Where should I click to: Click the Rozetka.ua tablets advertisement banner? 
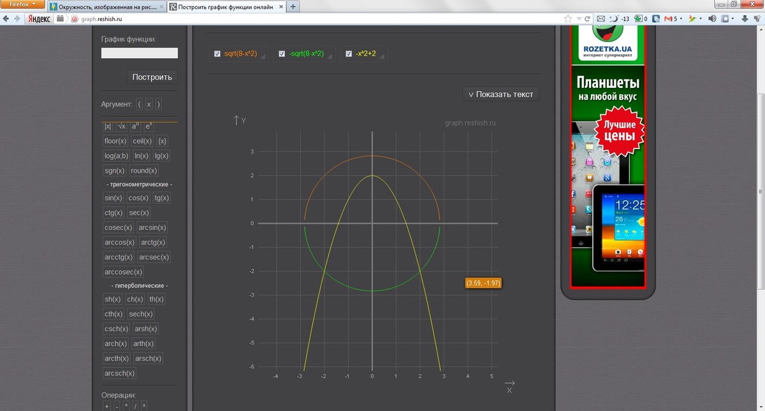tap(608, 157)
